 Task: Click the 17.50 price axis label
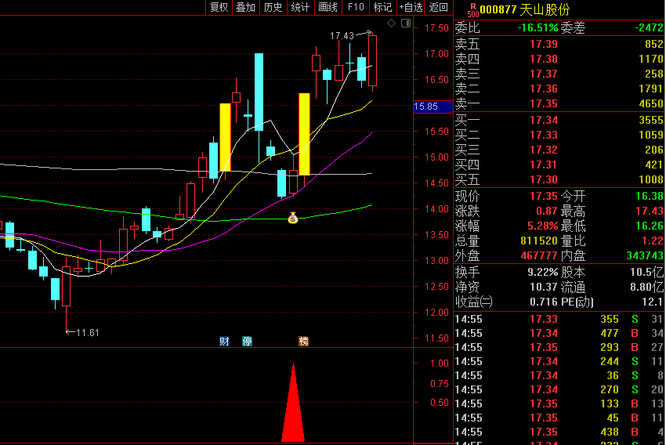point(436,28)
